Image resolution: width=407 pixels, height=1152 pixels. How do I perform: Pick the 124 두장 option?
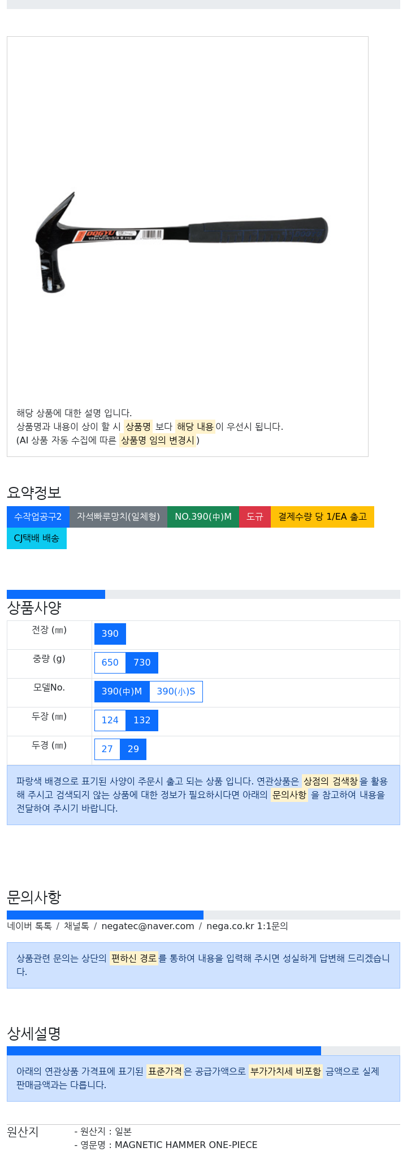pyautogui.click(x=110, y=720)
